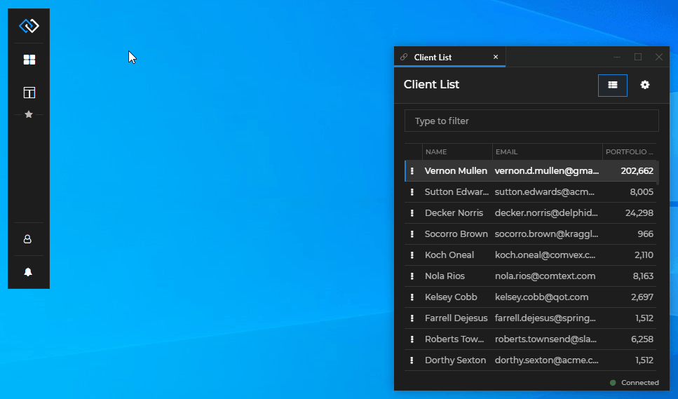Minimize the Client List window

617,57
